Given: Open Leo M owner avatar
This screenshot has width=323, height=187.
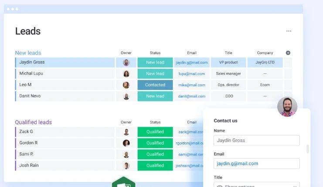Looking at the screenshot, I should (126, 85).
